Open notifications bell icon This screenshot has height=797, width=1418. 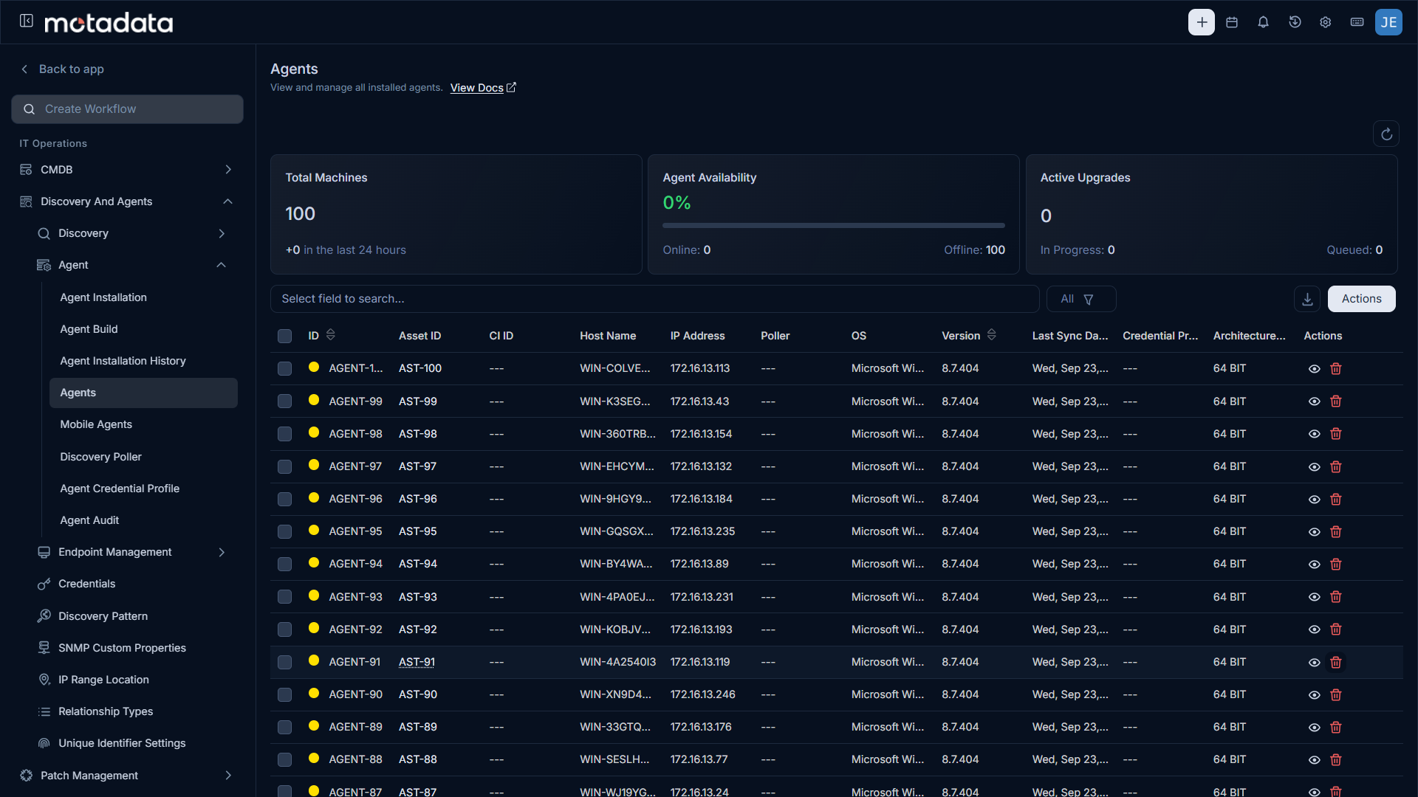point(1263,22)
